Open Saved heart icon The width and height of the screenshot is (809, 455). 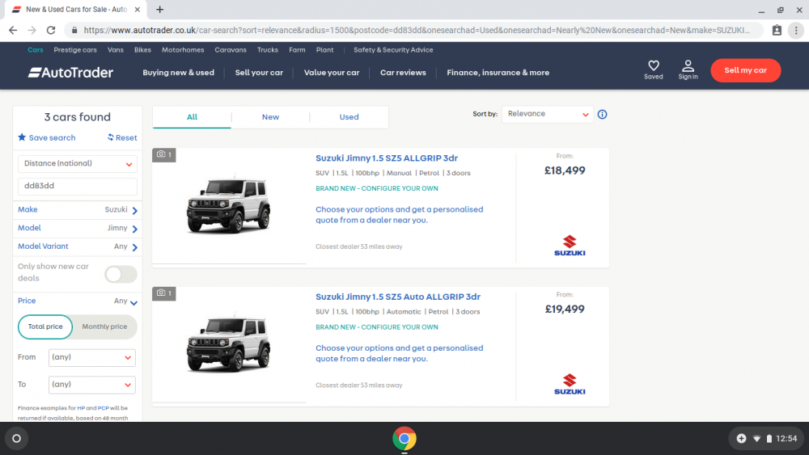click(x=653, y=65)
